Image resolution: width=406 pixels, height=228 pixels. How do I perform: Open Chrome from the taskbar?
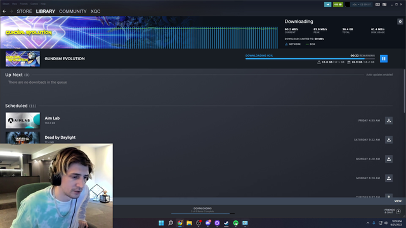(180, 223)
